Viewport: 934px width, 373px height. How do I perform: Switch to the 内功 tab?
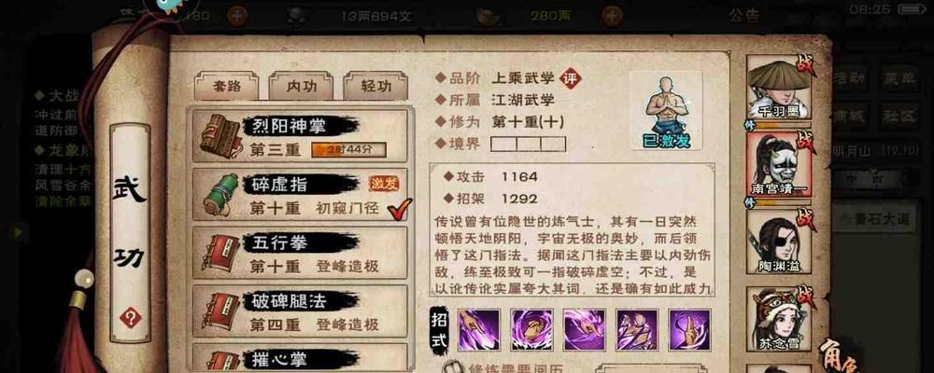pyautogui.click(x=301, y=87)
